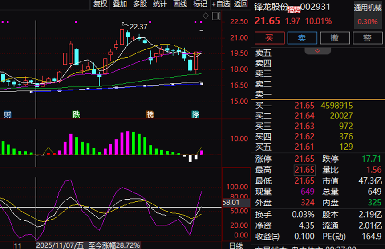The height and width of the screenshot is (249, 385).
Task: Click the green 跌 event marker
Action: coord(76,114)
